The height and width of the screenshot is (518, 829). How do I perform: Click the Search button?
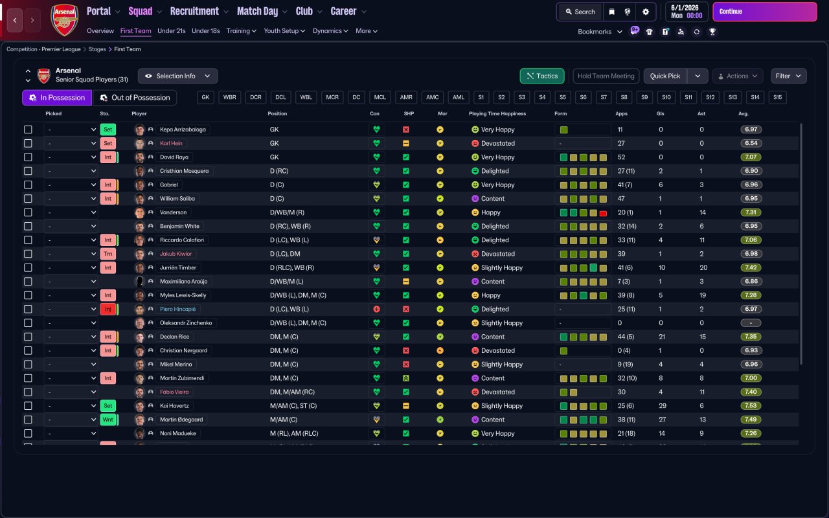[580, 12]
